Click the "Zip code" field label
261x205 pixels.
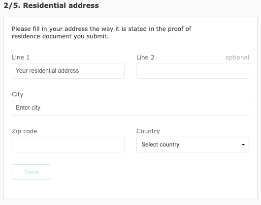pos(25,131)
